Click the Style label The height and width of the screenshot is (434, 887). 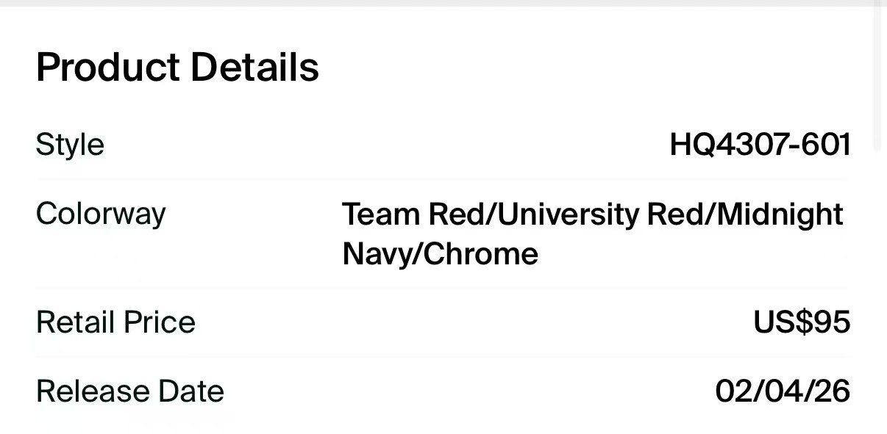pos(70,145)
